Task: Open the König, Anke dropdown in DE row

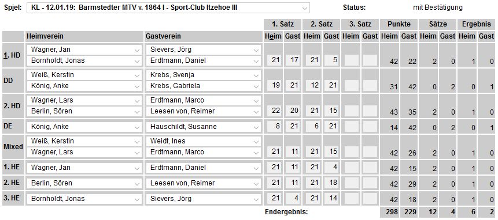Action: click(x=84, y=127)
